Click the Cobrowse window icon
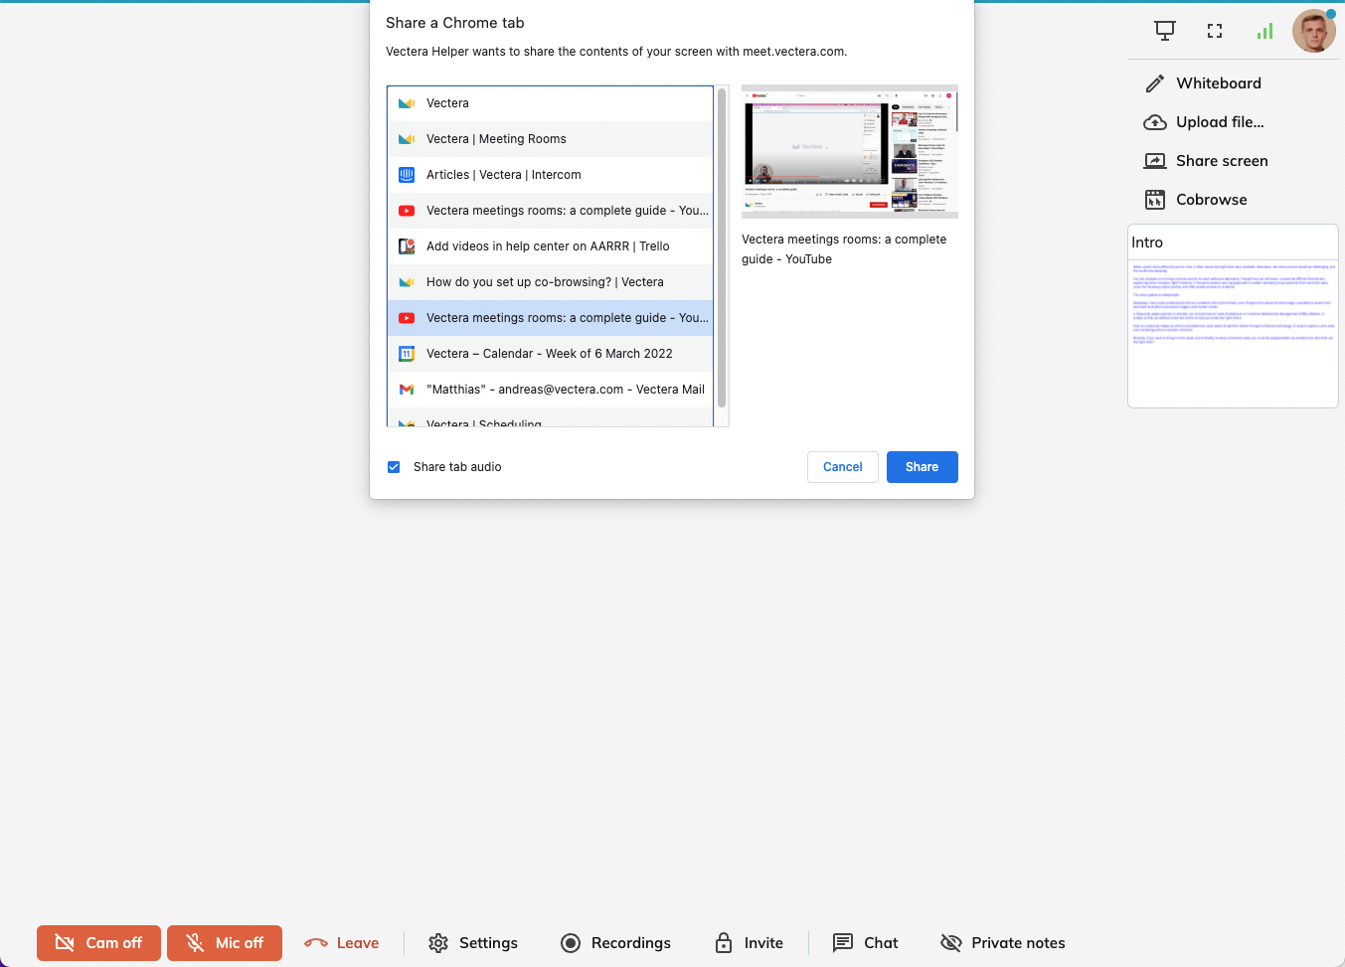 tap(1155, 200)
